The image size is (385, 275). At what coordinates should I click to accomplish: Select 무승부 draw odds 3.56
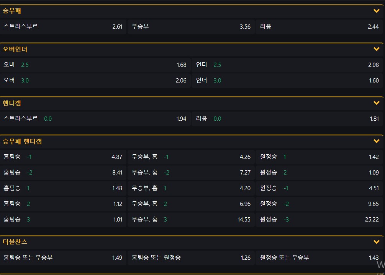(191, 27)
